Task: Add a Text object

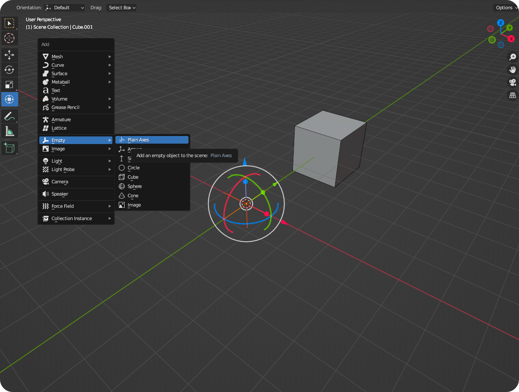Action: click(x=76, y=90)
